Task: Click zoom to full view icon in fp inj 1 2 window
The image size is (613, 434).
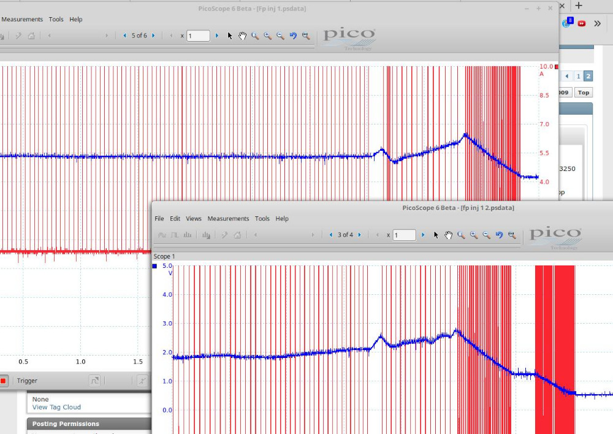Action: [x=512, y=235]
